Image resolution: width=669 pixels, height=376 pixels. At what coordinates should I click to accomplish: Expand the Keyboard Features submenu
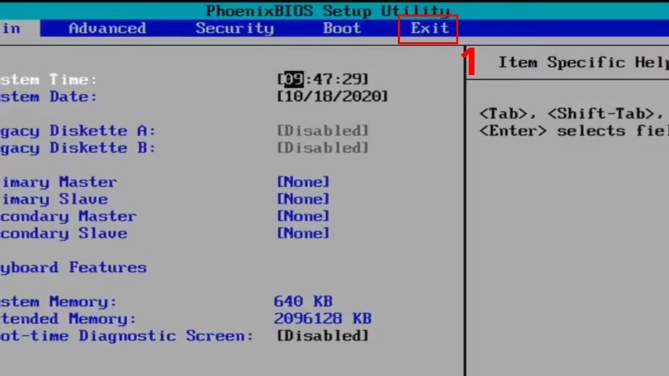tap(73, 268)
